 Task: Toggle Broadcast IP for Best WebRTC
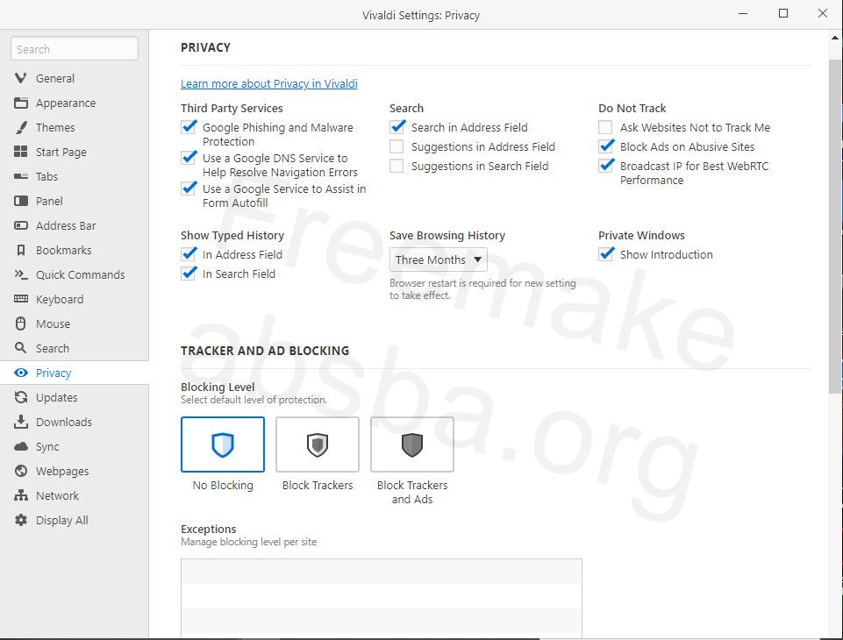pyautogui.click(x=605, y=166)
